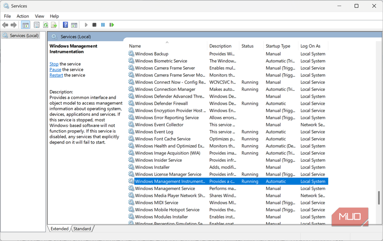Image resolution: width=383 pixels, height=241 pixels.
Task: Click the gear icon beside Windows Biometric Service
Action: click(x=131, y=61)
